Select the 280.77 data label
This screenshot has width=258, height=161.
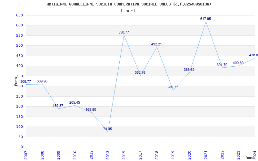pyautogui.click(x=173, y=87)
